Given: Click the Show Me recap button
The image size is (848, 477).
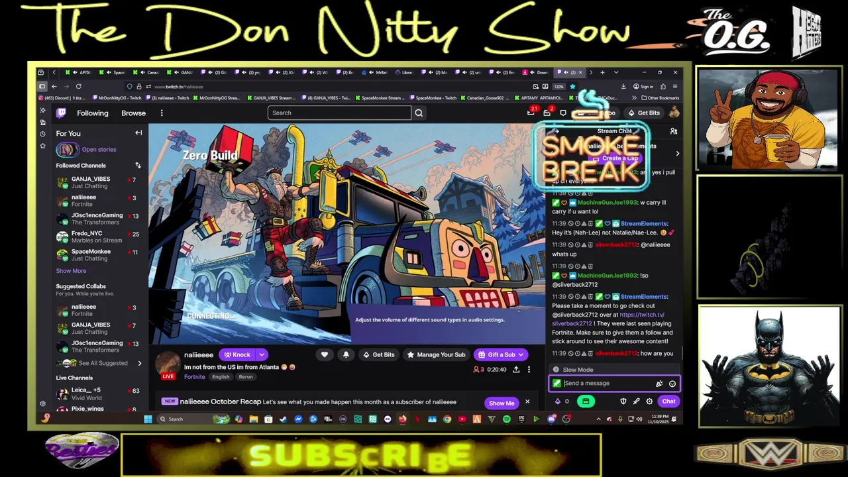Looking at the screenshot, I should click(x=502, y=403).
